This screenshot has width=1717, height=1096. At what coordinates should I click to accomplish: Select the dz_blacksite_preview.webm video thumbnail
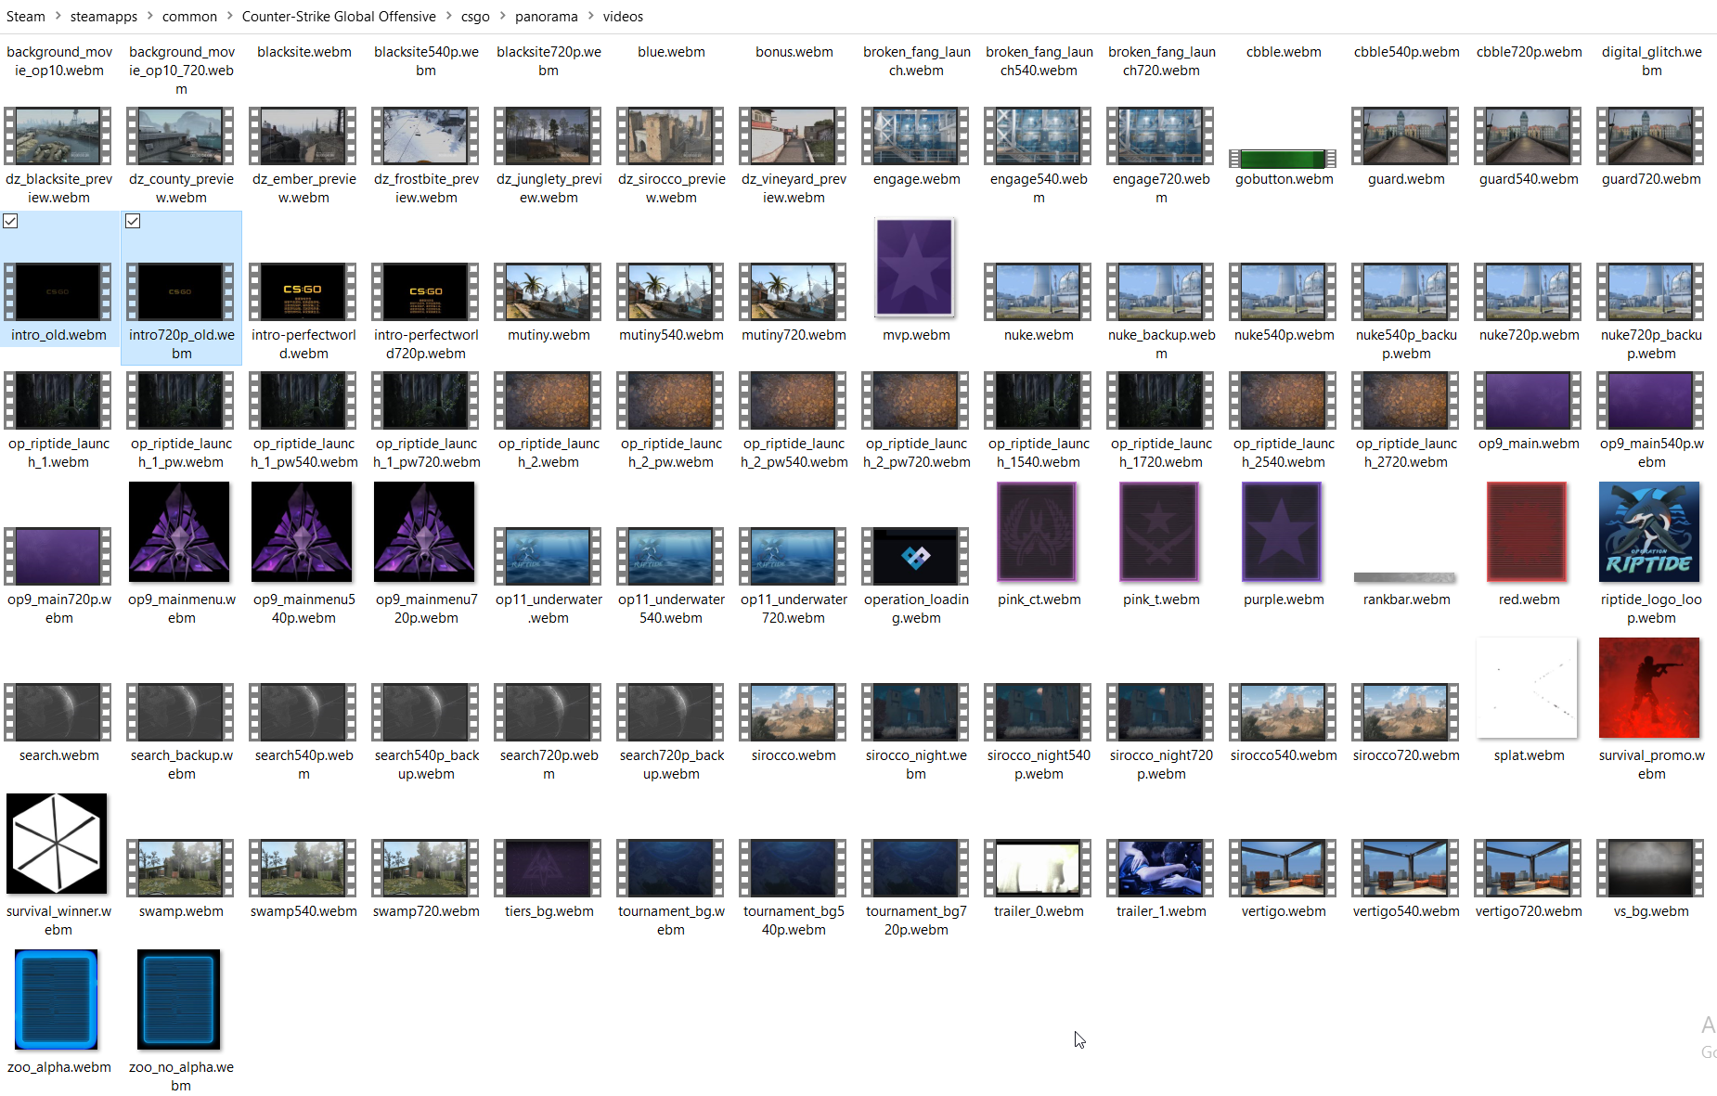(58, 135)
